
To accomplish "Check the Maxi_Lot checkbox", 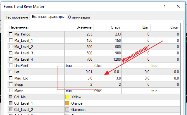I will (11, 78).
